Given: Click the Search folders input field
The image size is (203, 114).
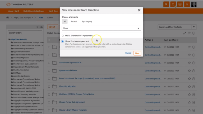Looking at the screenshot, I should point(25,33).
